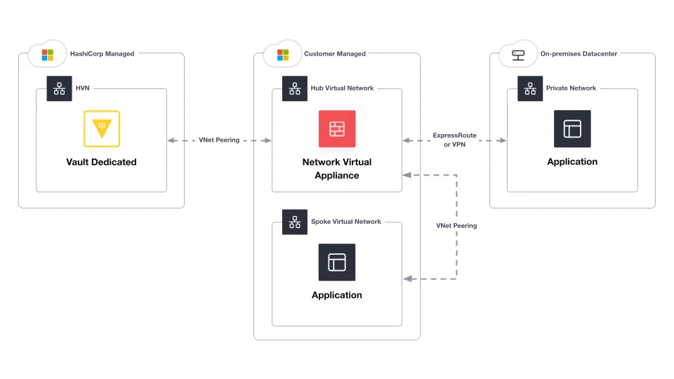
Task: Click the 'Hub Virtual Network' label text
Action: [x=342, y=88]
